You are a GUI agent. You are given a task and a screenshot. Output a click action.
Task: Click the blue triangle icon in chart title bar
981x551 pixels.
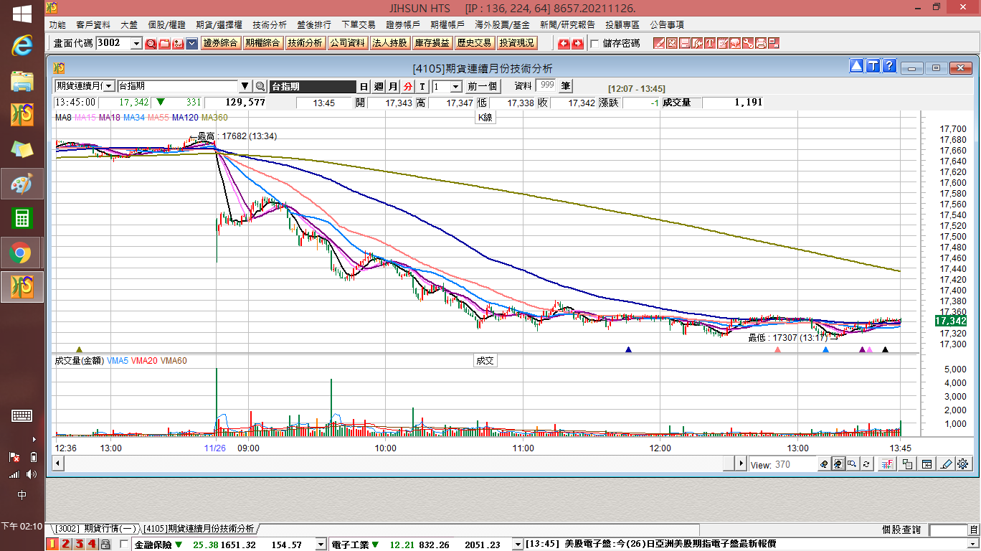[x=856, y=67]
